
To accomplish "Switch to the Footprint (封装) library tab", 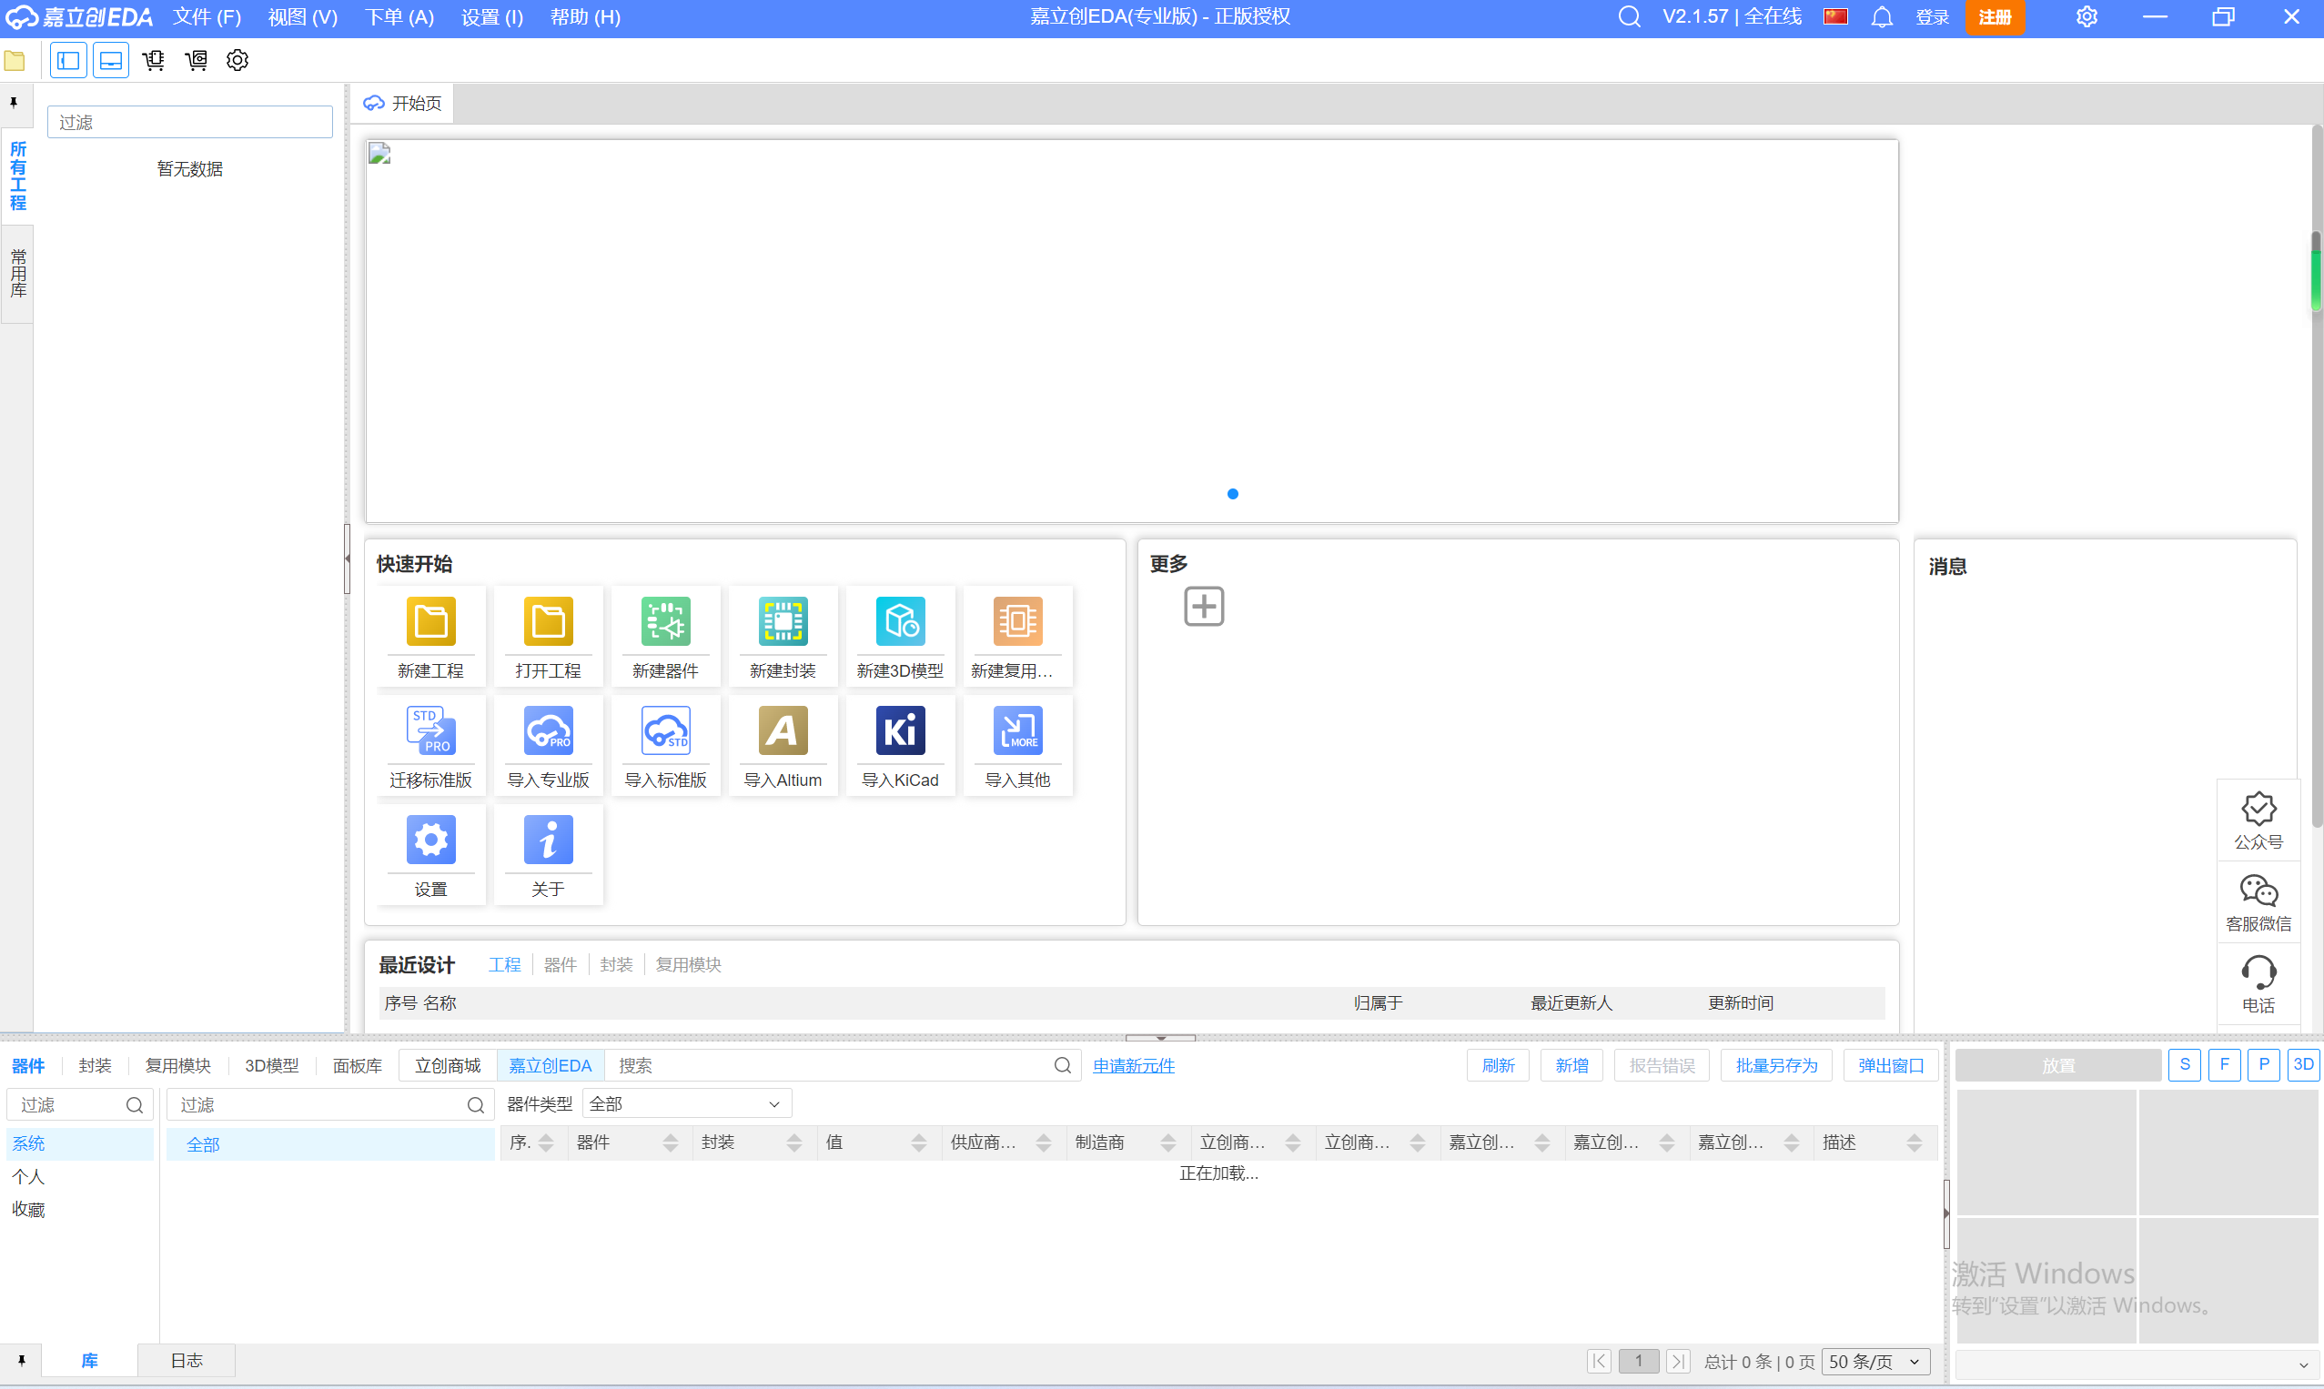I will 95,1065.
